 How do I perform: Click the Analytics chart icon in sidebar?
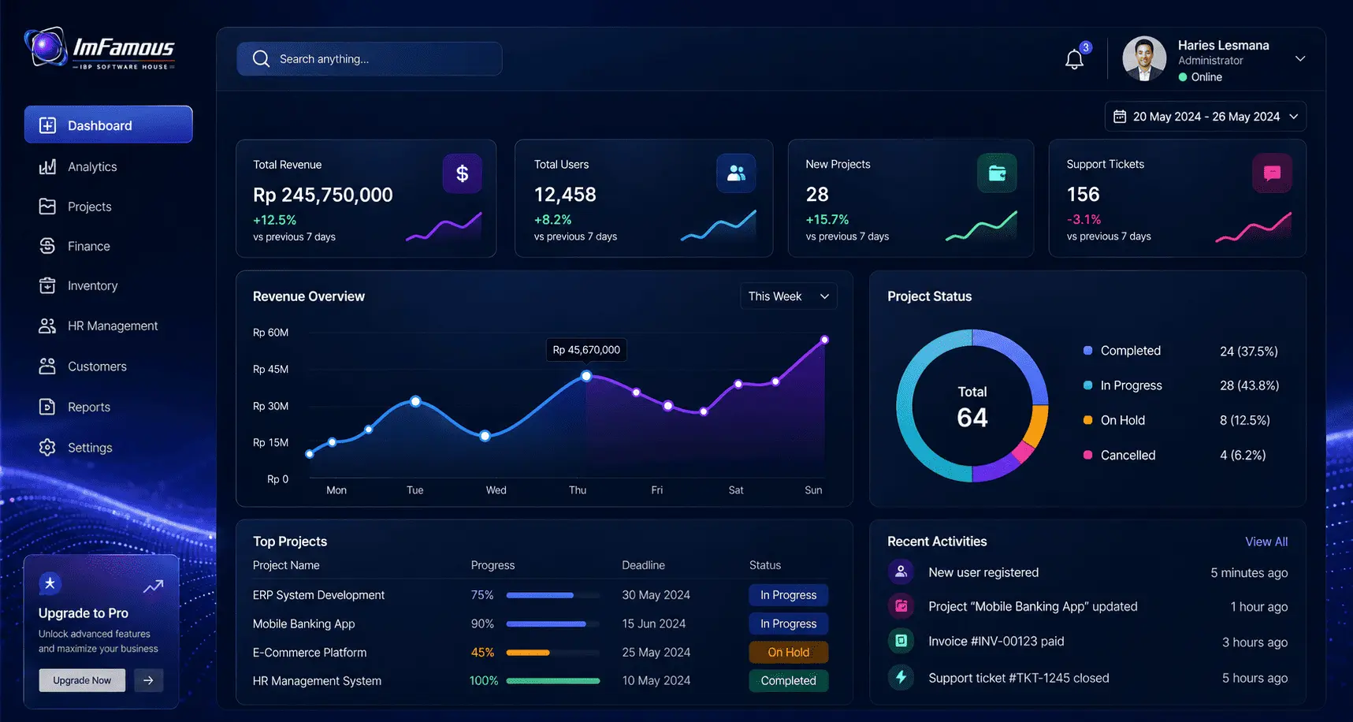[47, 166]
